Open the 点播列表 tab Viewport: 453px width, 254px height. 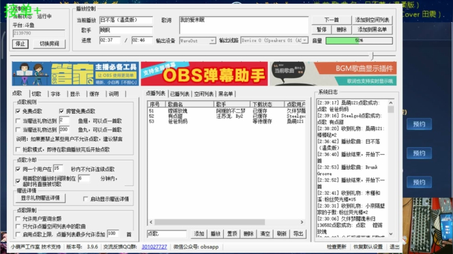pos(155,93)
